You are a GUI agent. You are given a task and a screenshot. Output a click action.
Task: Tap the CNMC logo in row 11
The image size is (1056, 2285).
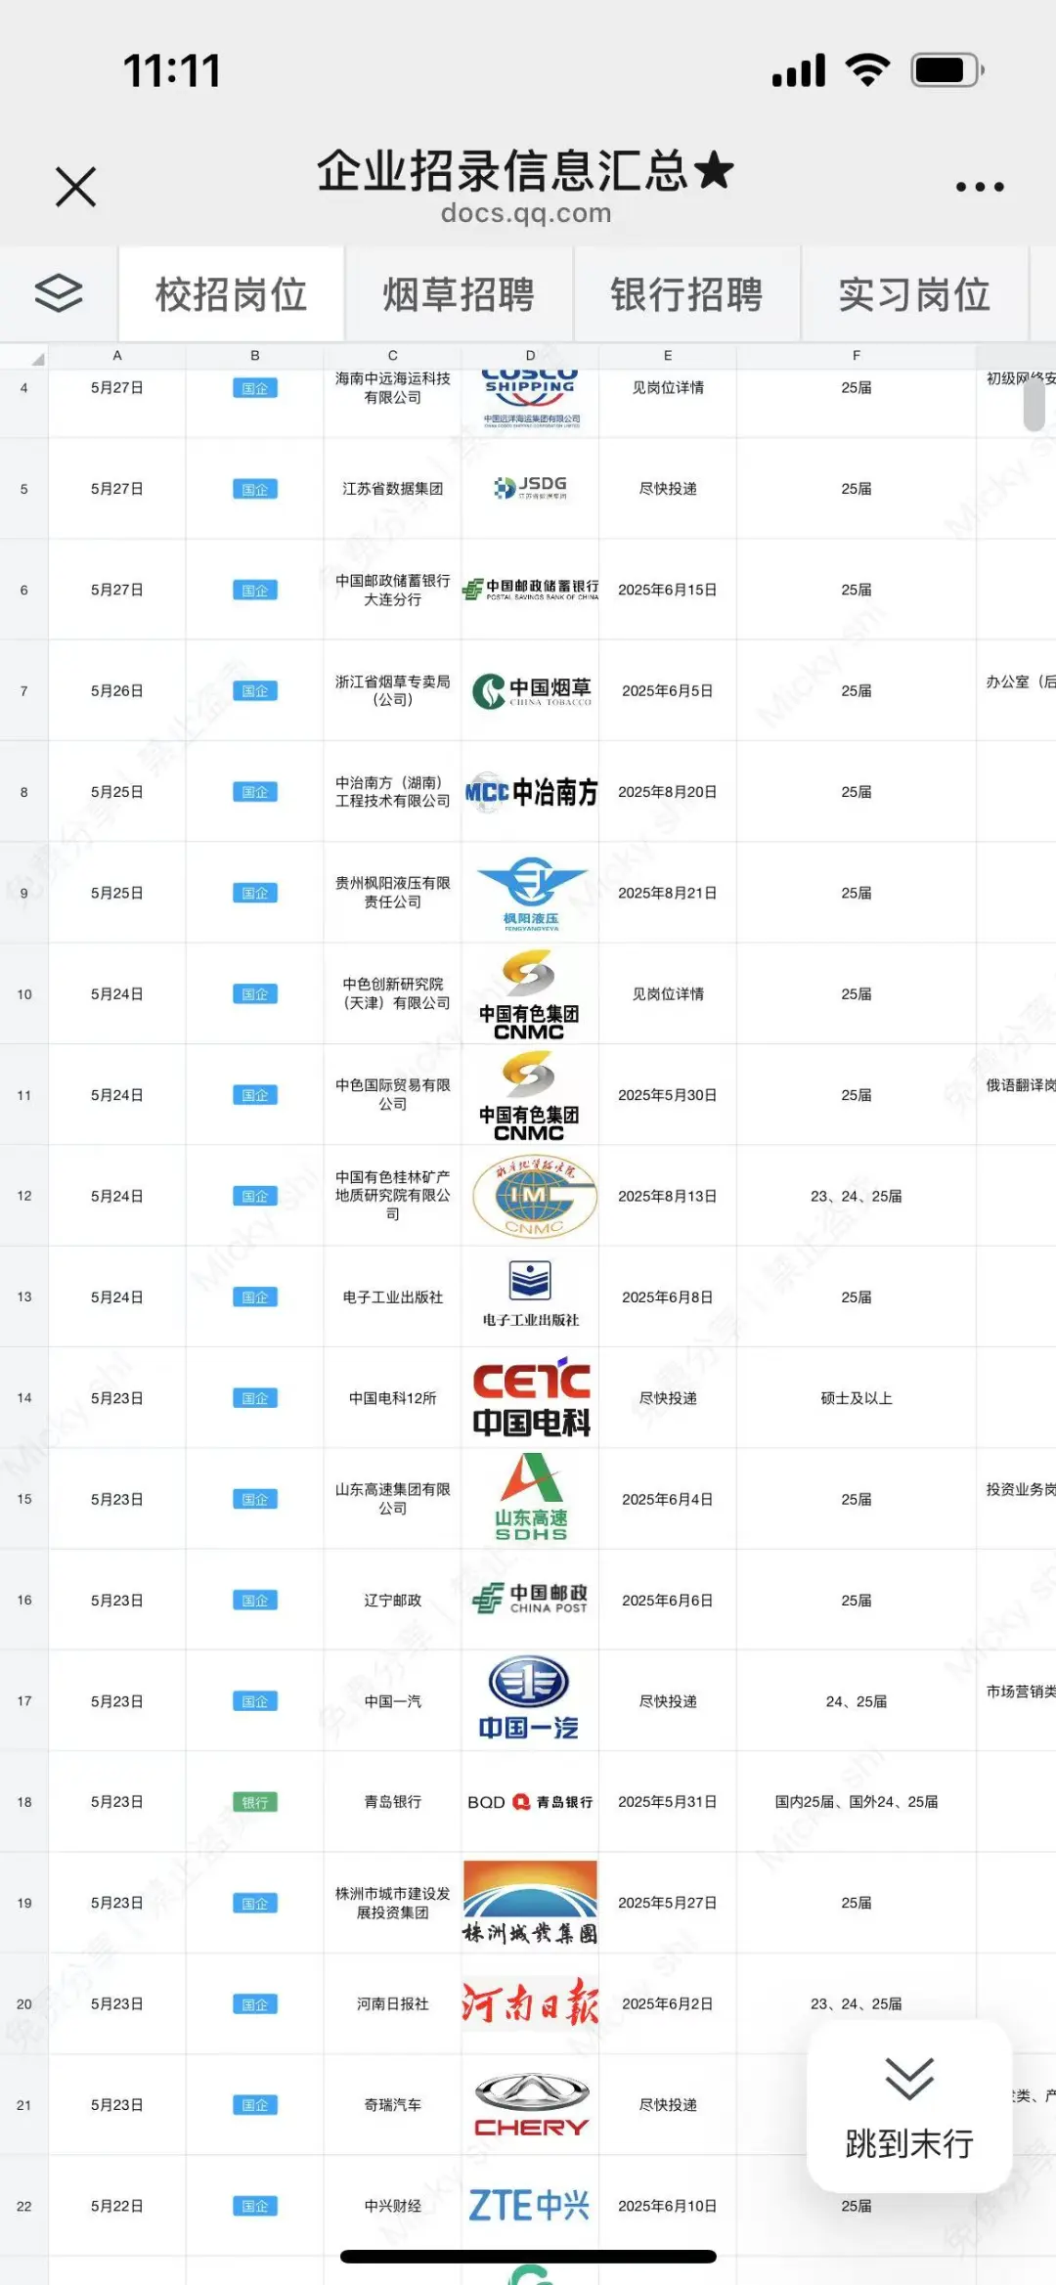[x=529, y=1095]
